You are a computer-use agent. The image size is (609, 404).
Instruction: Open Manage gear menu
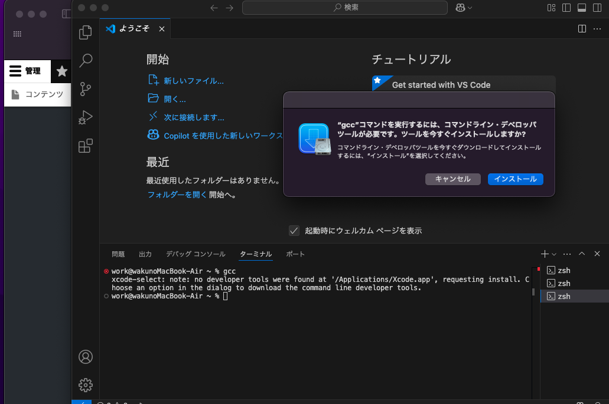tap(86, 385)
